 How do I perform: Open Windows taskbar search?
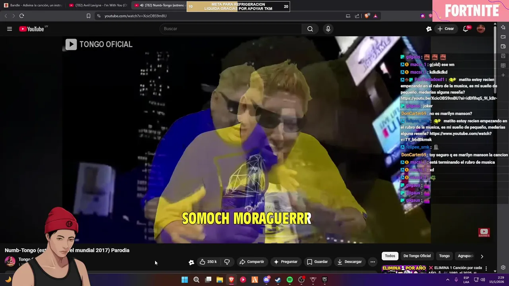click(x=196, y=280)
